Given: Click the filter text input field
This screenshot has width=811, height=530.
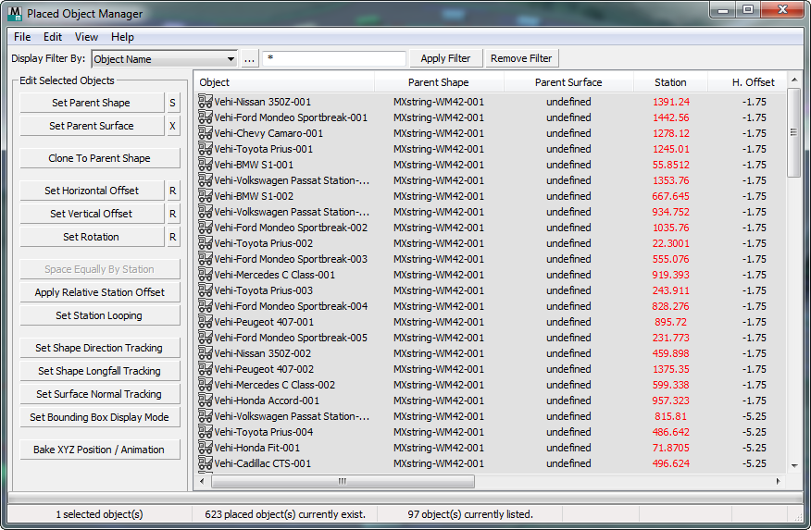Looking at the screenshot, I should coord(334,58).
